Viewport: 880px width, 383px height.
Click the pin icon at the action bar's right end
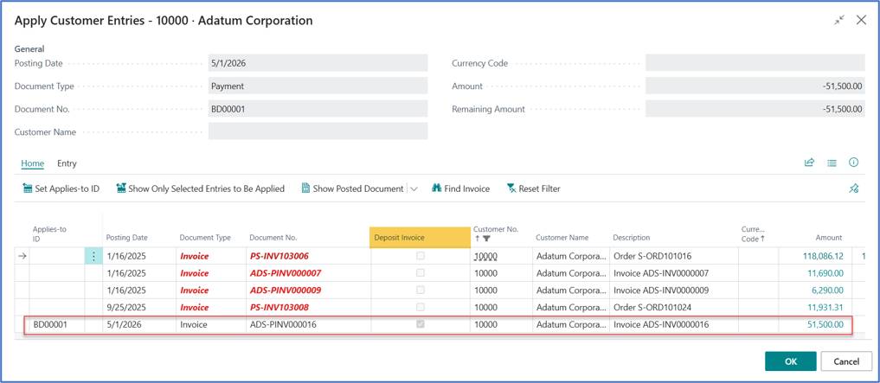(854, 189)
